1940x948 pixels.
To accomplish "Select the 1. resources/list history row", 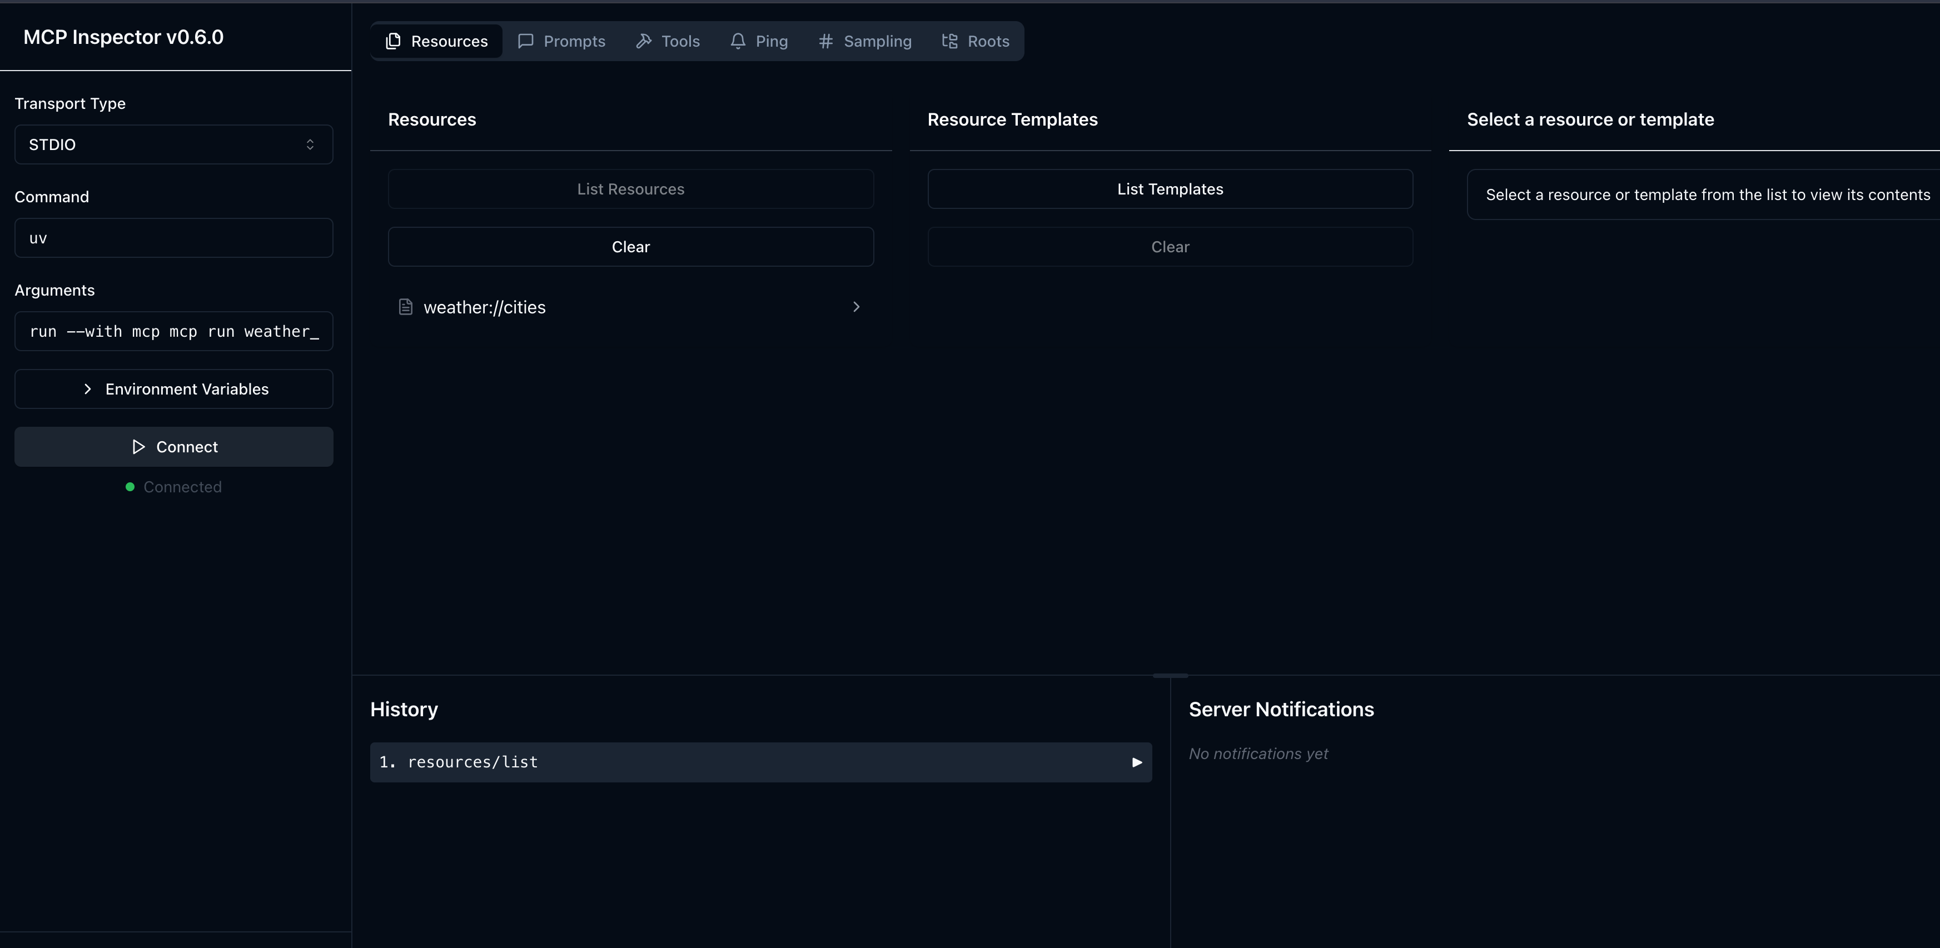I will 760,763.
